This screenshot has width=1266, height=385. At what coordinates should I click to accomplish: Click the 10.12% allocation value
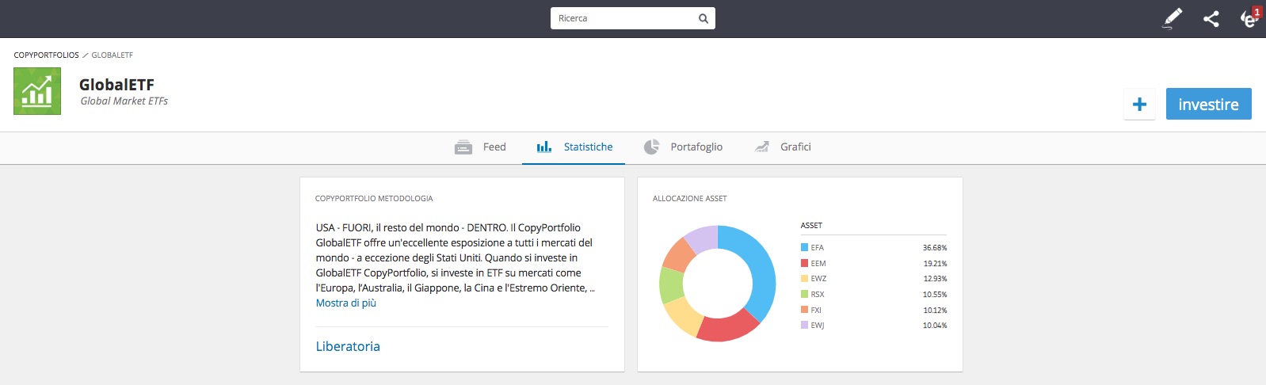click(x=935, y=310)
